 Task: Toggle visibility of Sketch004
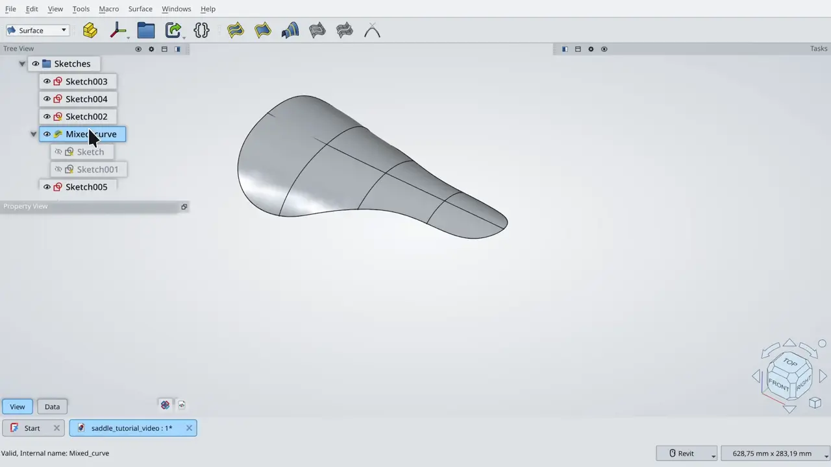pos(47,99)
